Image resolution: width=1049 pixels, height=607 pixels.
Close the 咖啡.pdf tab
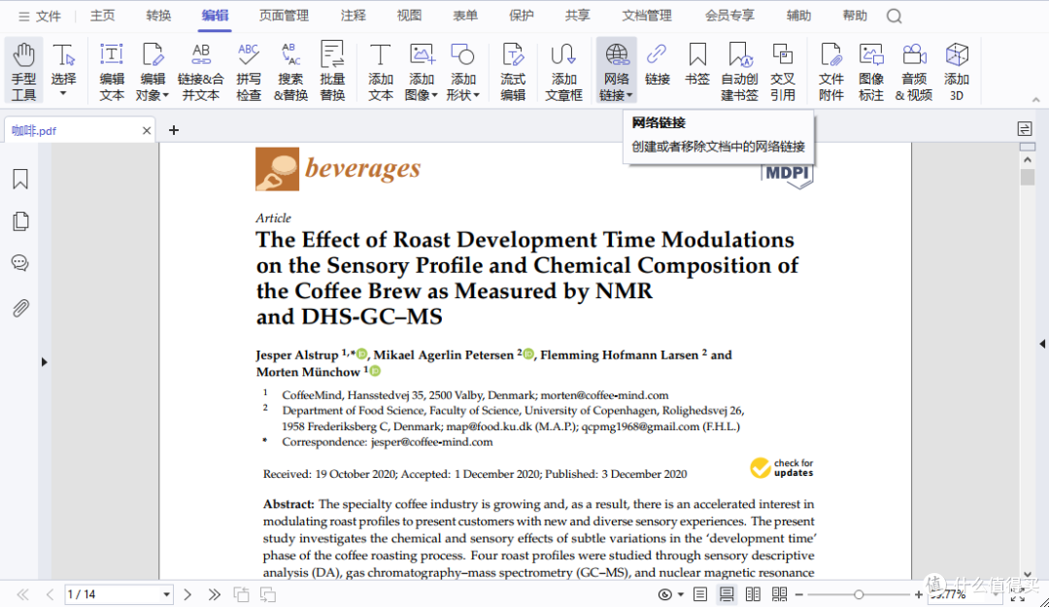coord(147,130)
